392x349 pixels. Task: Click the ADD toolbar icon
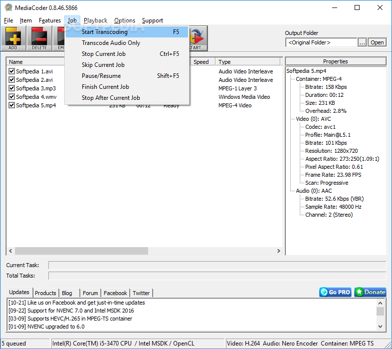13,38
